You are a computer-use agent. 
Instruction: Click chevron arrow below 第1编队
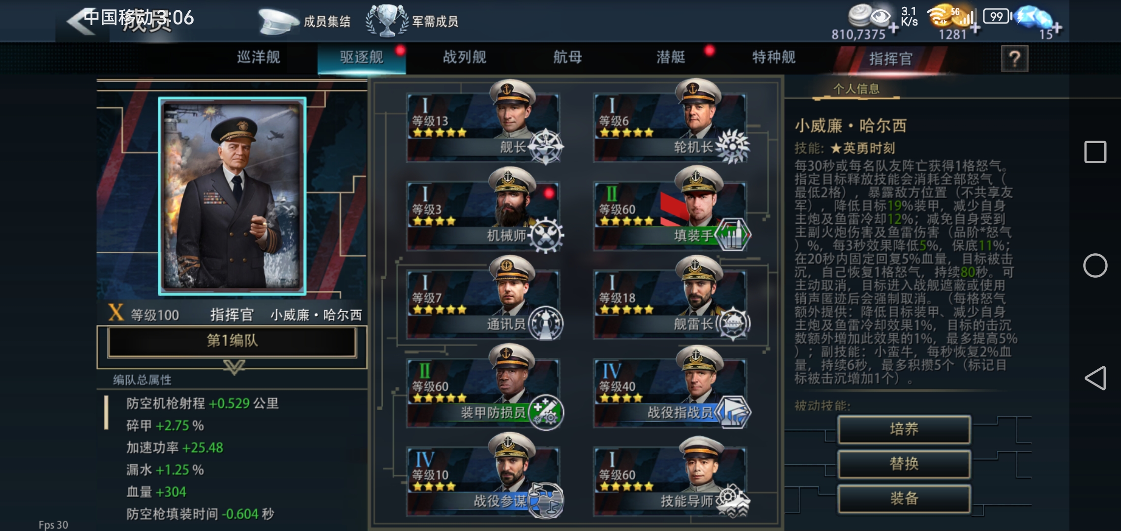(234, 367)
